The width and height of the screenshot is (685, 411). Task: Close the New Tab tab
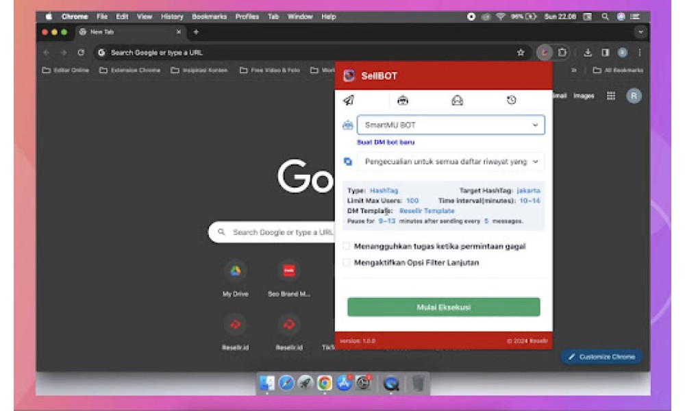tap(179, 32)
